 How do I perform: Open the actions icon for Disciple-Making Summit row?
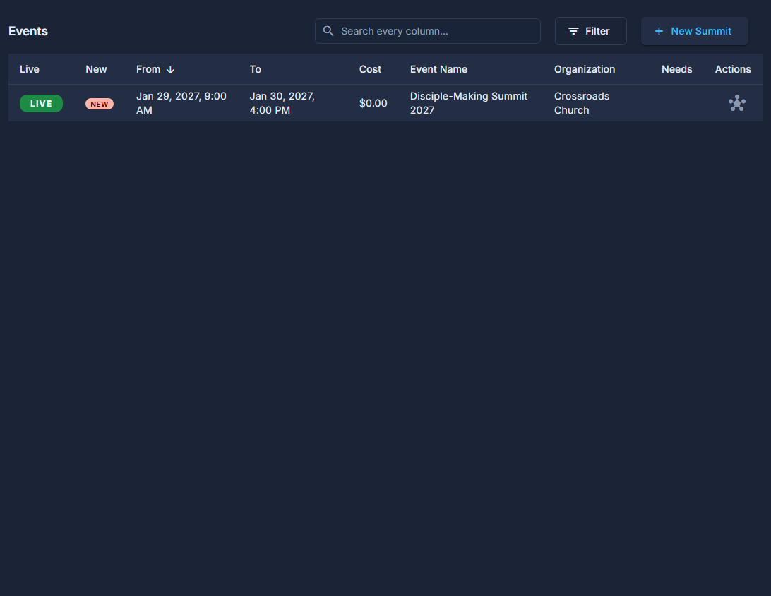(736, 103)
